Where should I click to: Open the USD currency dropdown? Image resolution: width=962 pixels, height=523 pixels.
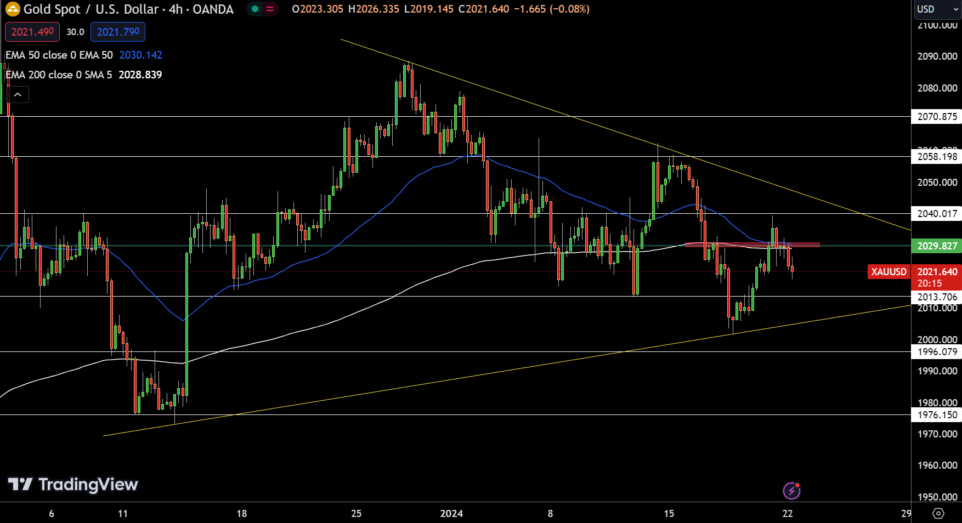(937, 9)
